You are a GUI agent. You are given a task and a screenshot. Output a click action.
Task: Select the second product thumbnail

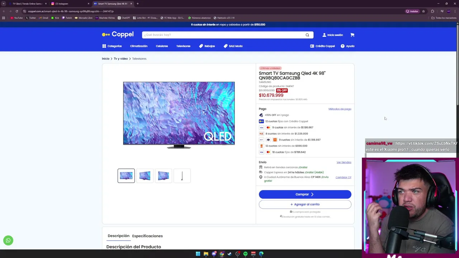[x=145, y=176]
